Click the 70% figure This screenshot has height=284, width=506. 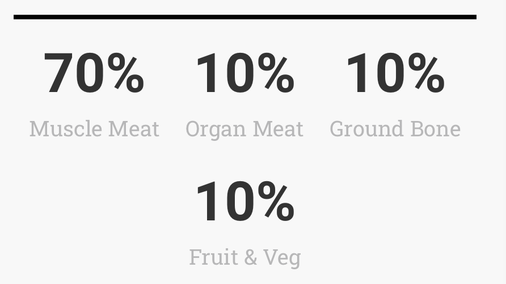pos(94,73)
